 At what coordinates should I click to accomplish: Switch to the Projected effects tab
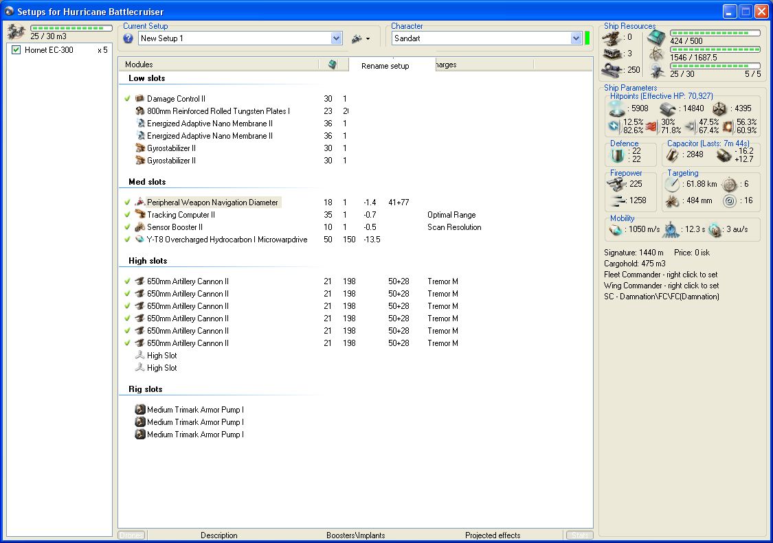(x=493, y=535)
